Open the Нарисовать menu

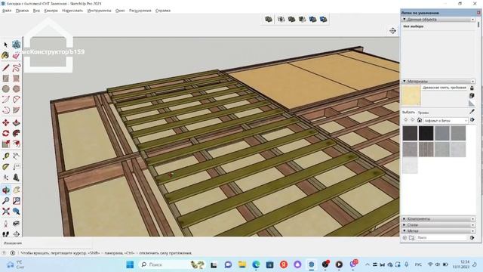72,11
